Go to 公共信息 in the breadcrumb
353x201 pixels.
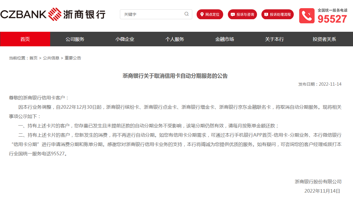pos(51,58)
